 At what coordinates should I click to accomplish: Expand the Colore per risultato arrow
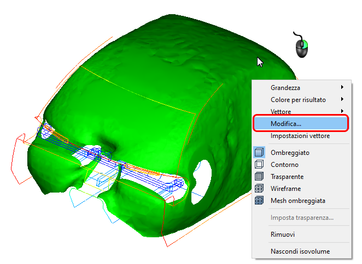(x=342, y=99)
